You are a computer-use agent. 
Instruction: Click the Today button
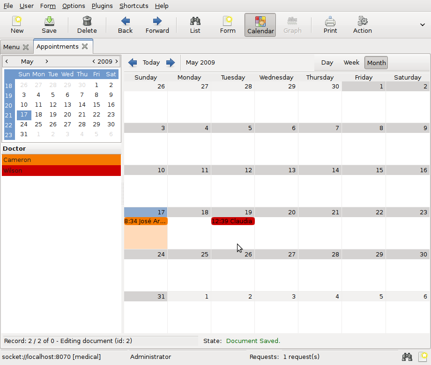coord(151,63)
